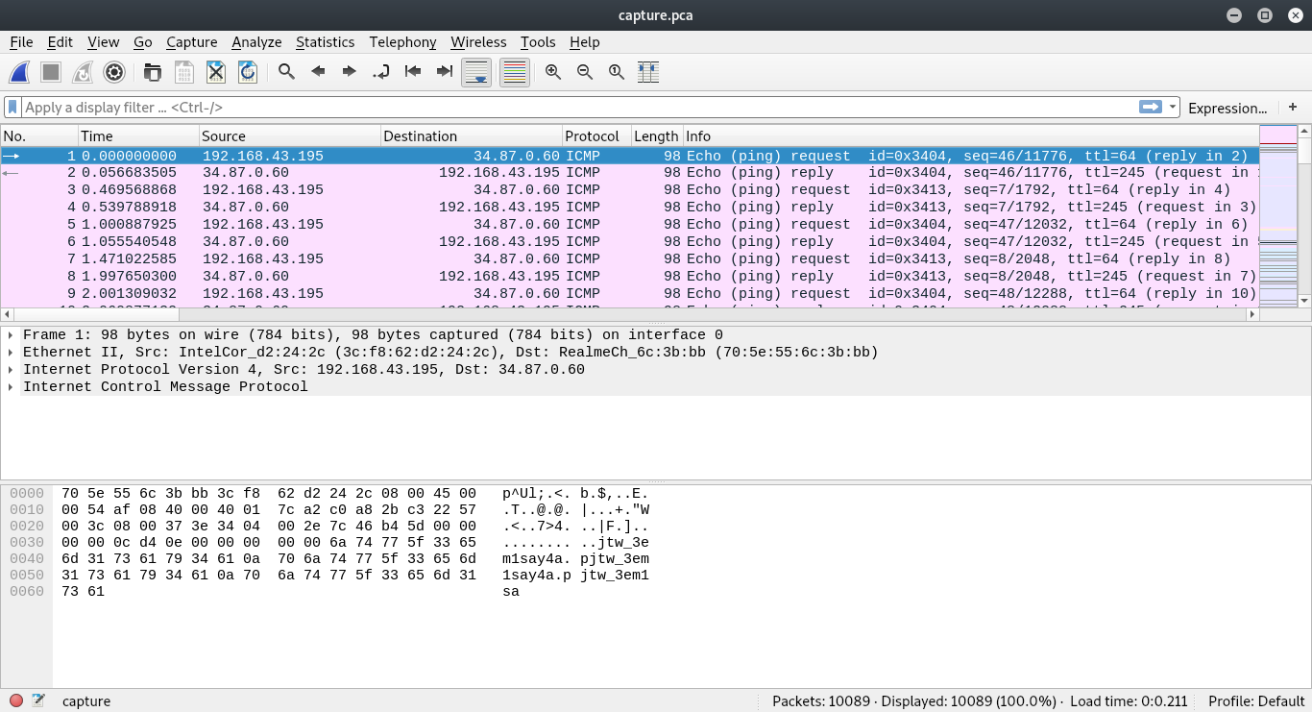Click the packet list minimap overview
Image resolution: width=1312 pixels, height=712 pixels.
click(1277, 216)
